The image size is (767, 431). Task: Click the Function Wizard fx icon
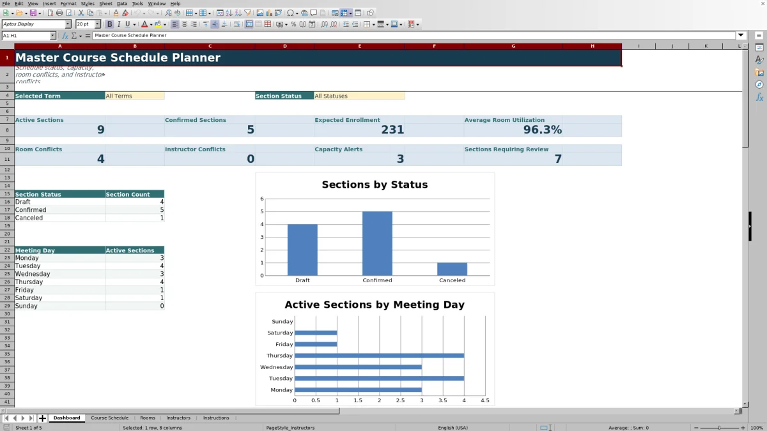65,36
